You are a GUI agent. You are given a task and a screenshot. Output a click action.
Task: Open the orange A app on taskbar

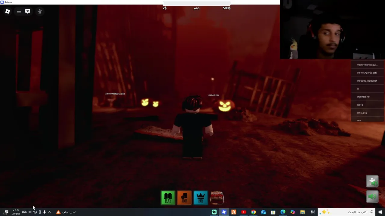pyautogui.click(x=234, y=212)
